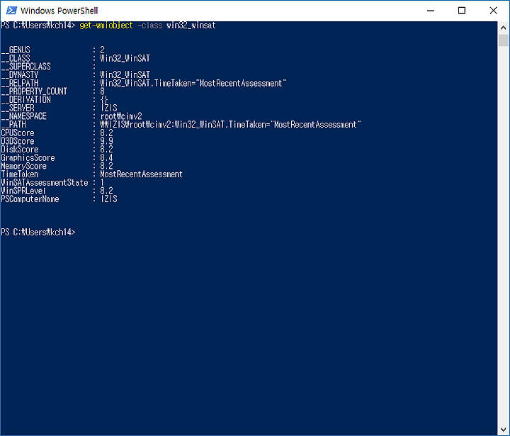The width and height of the screenshot is (510, 436).
Task: Click the bottom PS prompt line
Action: (38, 232)
